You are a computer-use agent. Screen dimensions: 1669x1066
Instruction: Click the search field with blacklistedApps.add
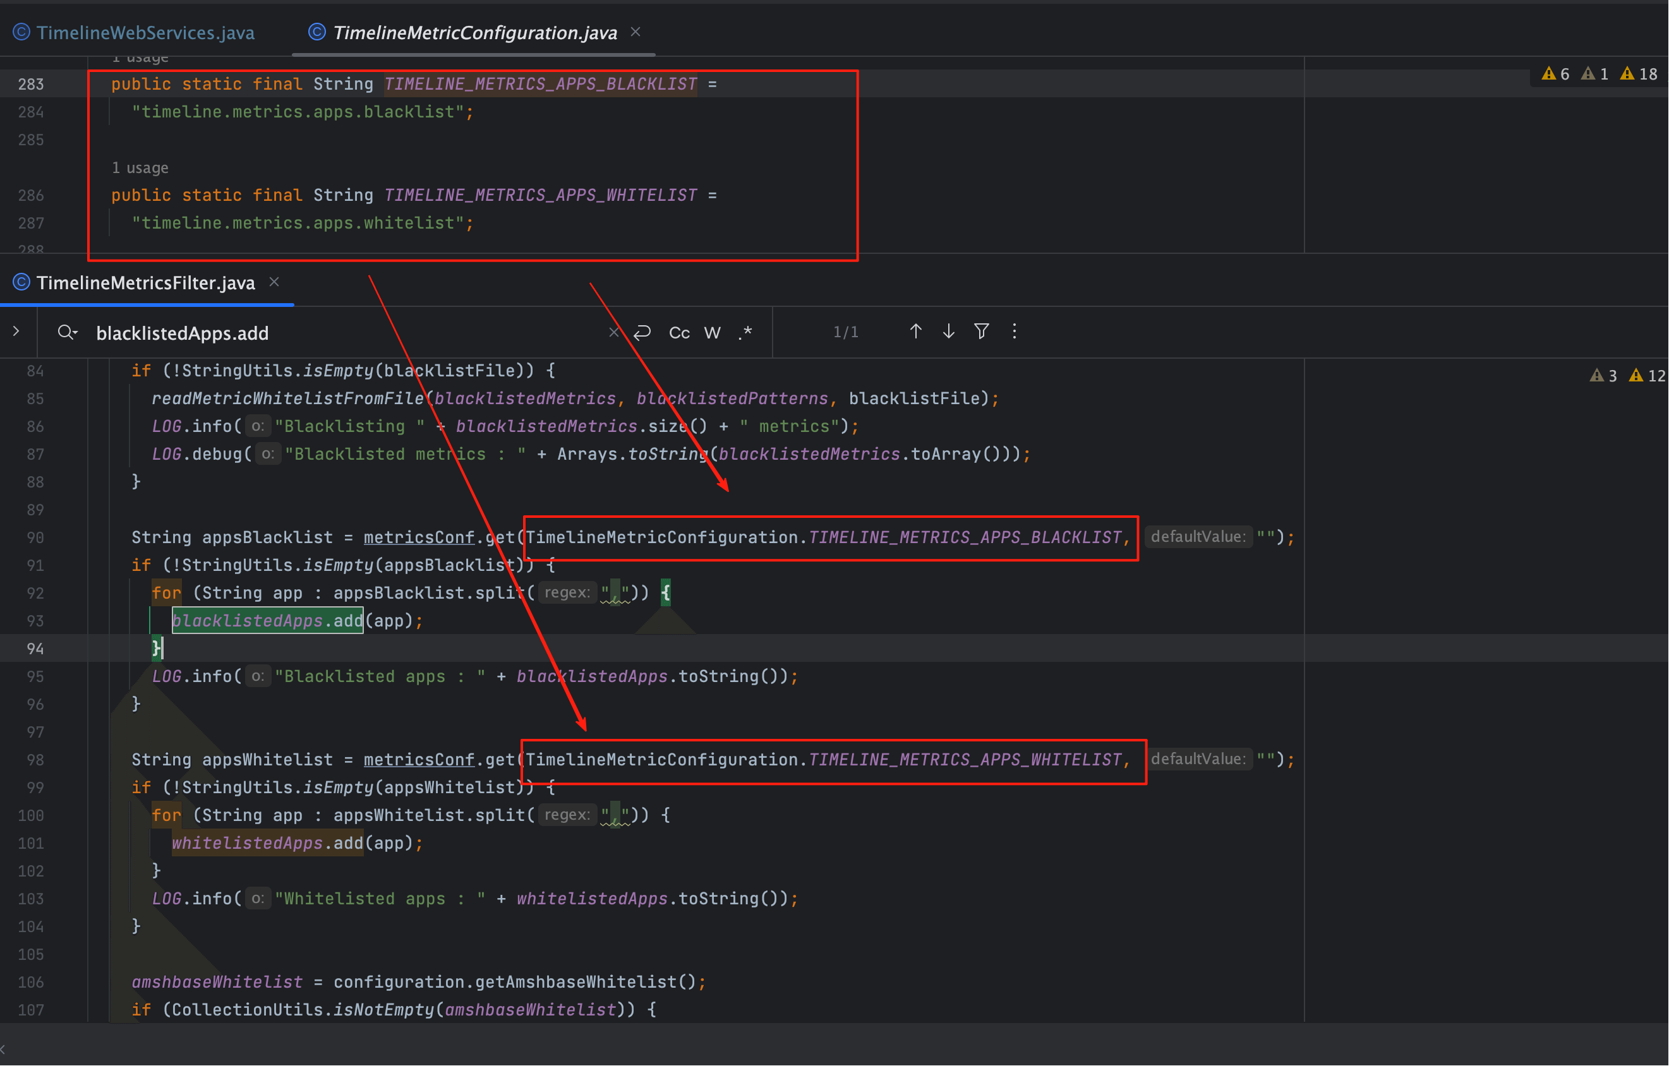point(347,333)
